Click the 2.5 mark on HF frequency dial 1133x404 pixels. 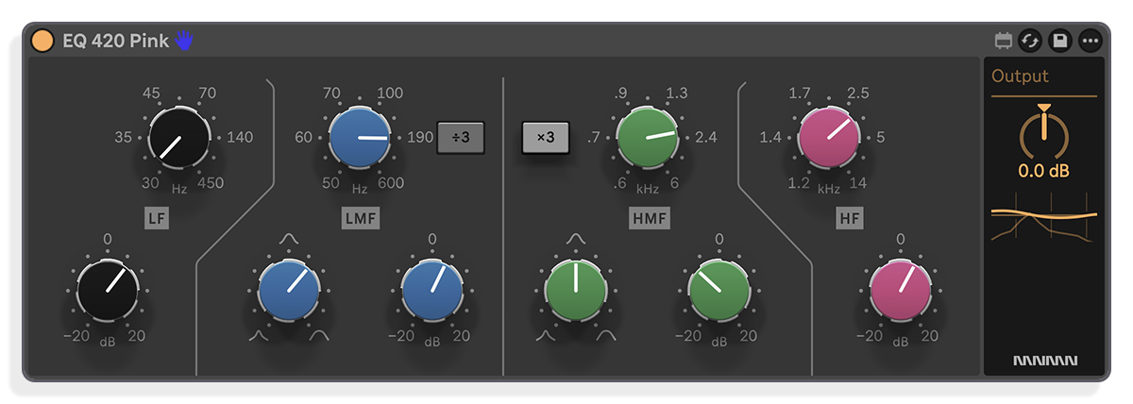pos(857,93)
